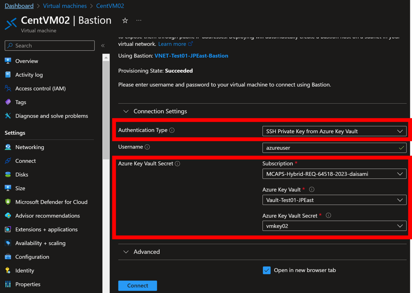Collapse the Connection Settings section
Image resolution: width=412 pixels, height=293 pixels.
tap(126, 111)
